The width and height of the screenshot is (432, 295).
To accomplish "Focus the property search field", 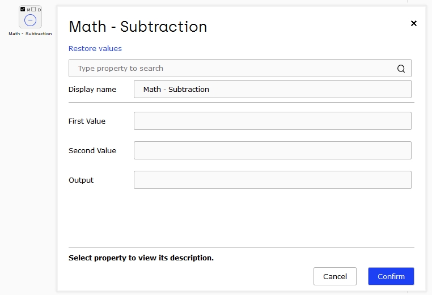I will tap(240, 68).
